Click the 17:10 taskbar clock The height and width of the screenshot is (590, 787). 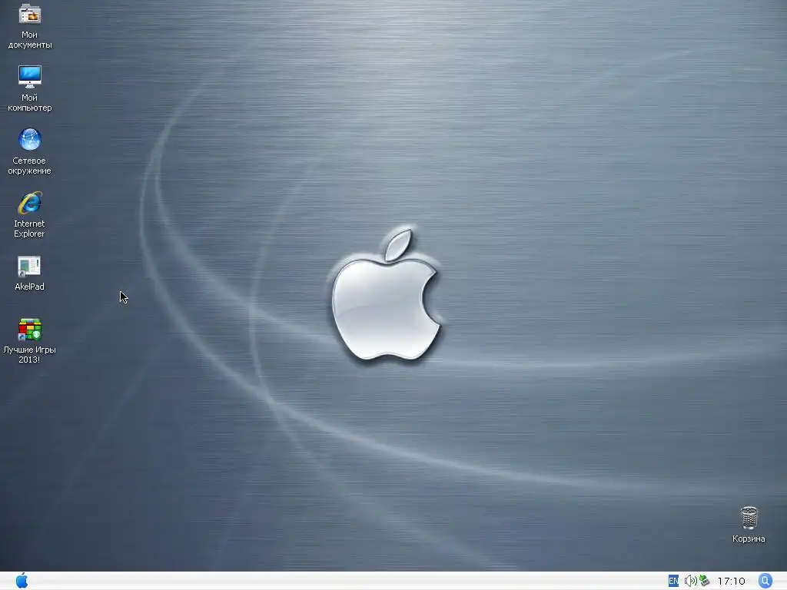click(x=732, y=581)
